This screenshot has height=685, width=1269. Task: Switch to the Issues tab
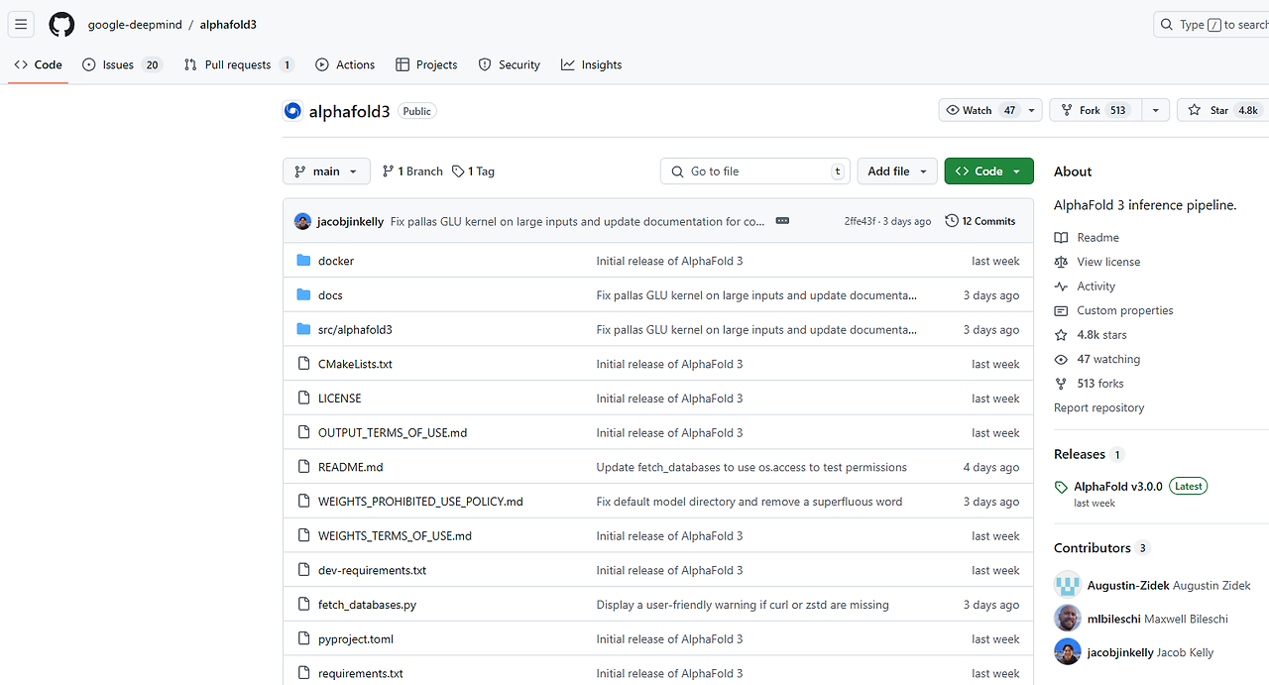(x=121, y=64)
